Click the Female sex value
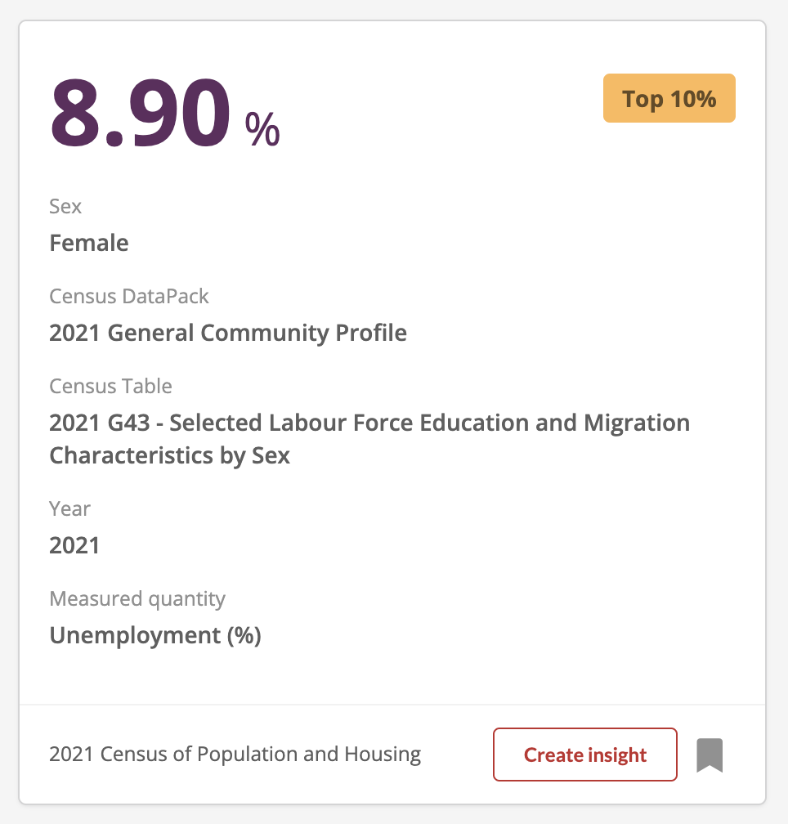The height and width of the screenshot is (824, 788). [89, 244]
